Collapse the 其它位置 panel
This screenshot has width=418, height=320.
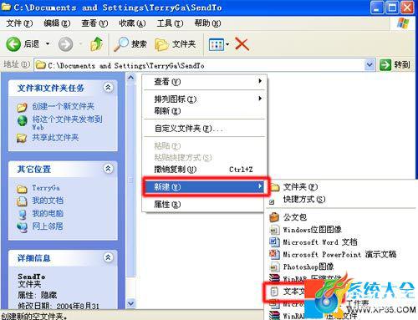click(x=108, y=168)
